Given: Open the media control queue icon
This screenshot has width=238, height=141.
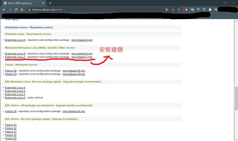Looking at the screenshot, I should click(216, 10).
